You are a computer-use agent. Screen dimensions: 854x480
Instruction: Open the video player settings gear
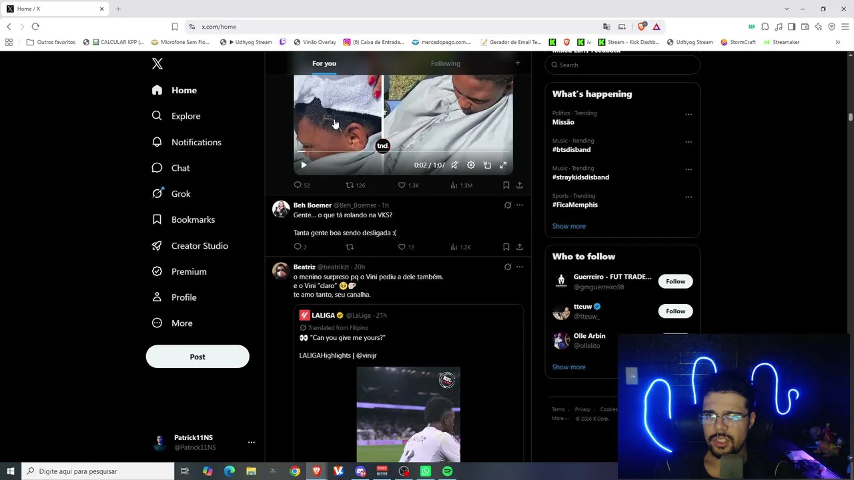tap(471, 165)
